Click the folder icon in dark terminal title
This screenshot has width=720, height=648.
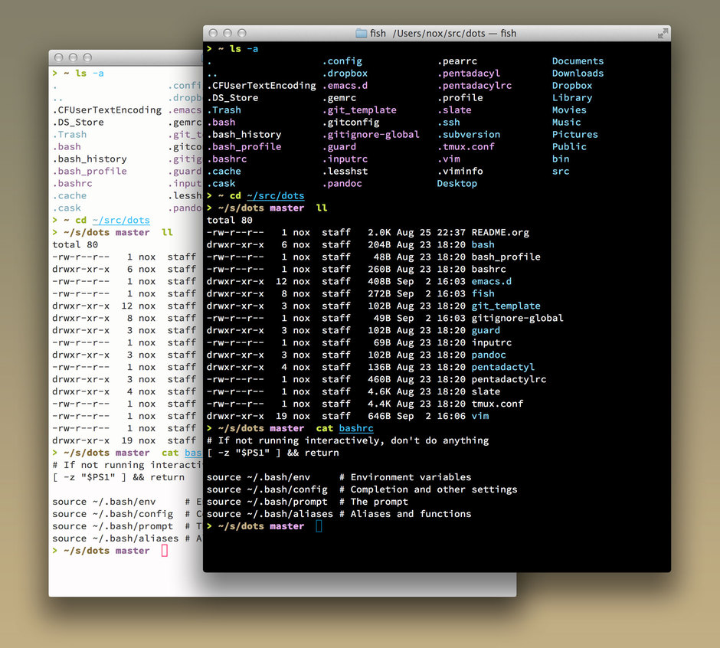(x=362, y=34)
